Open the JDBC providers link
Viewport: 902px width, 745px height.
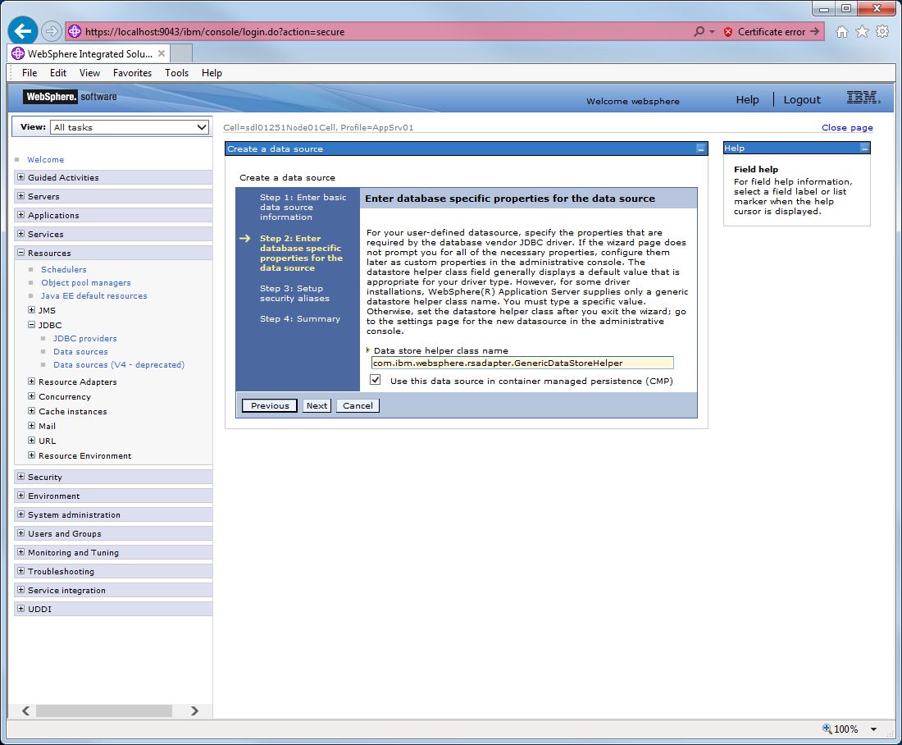pos(85,339)
